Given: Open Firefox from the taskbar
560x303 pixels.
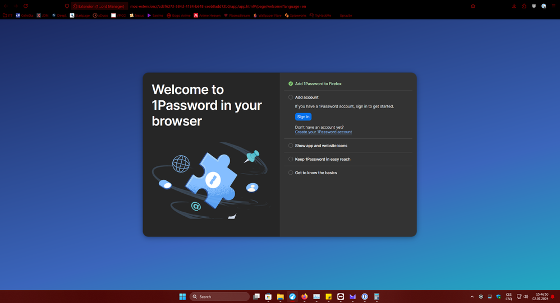Looking at the screenshot, I should [304, 297].
